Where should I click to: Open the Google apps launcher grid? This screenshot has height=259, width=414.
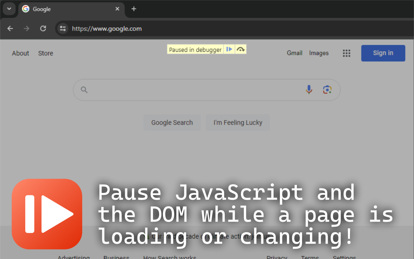point(346,53)
